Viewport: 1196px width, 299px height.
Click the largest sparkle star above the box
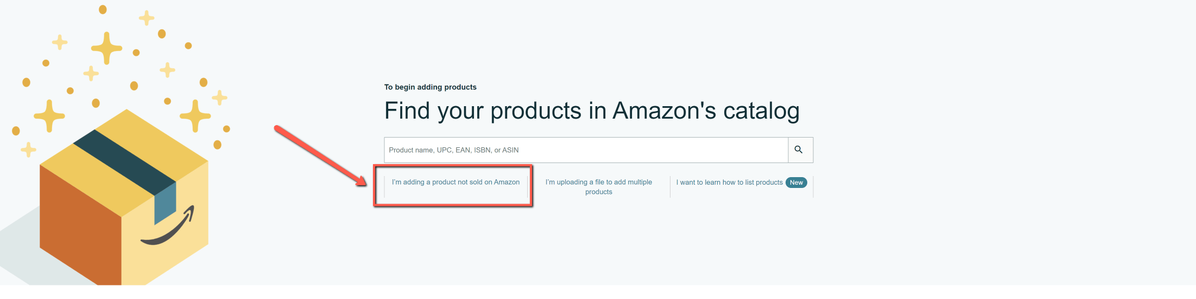[x=106, y=48]
